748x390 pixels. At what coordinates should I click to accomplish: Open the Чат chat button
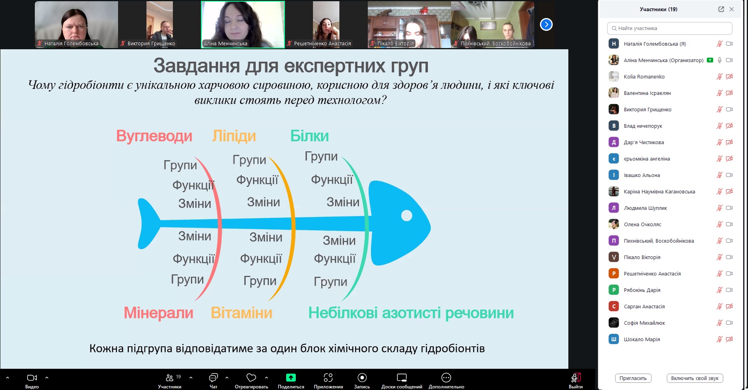pyautogui.click(x=213, y=381)
